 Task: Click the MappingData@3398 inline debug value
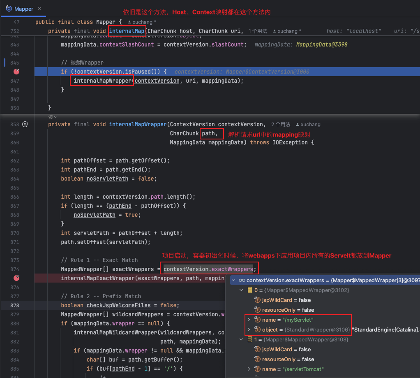point(322,44)
